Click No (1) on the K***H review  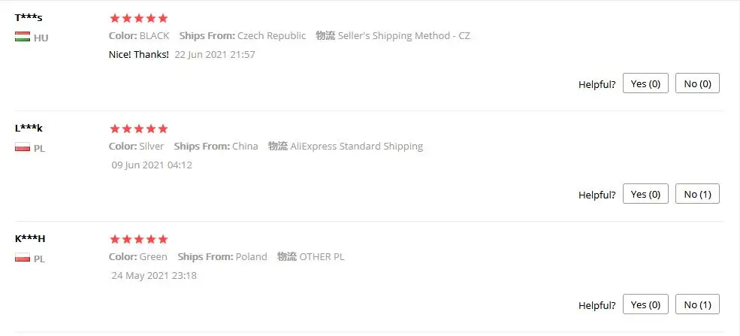pos(697,304)
